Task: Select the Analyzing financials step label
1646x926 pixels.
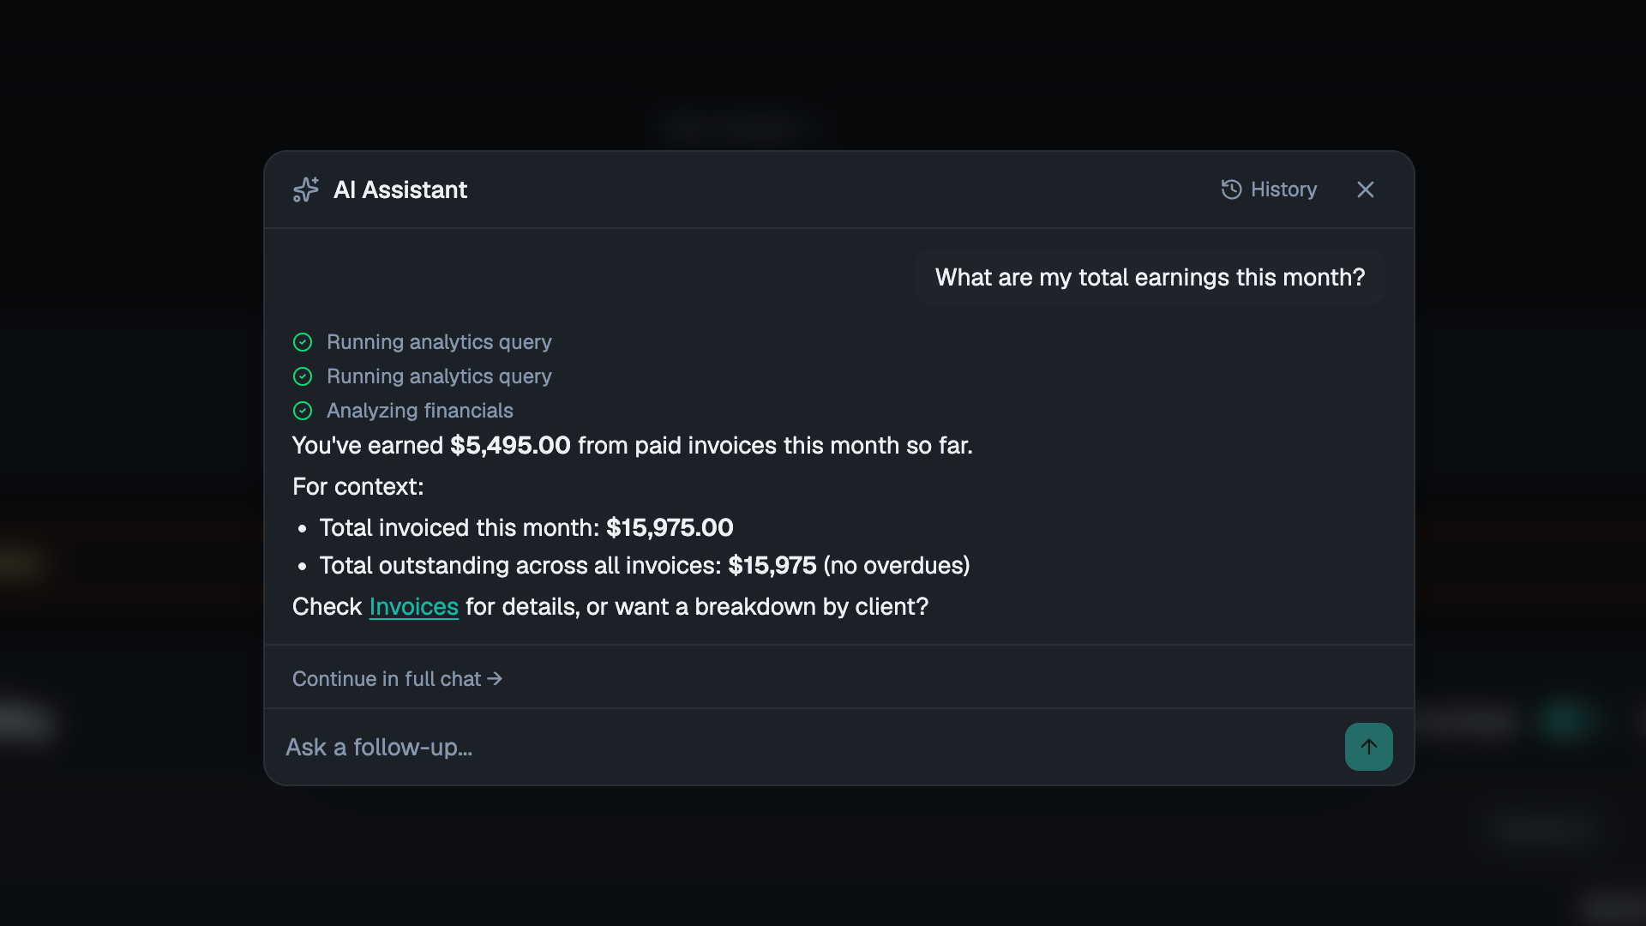Action: [x=420, y=411]
